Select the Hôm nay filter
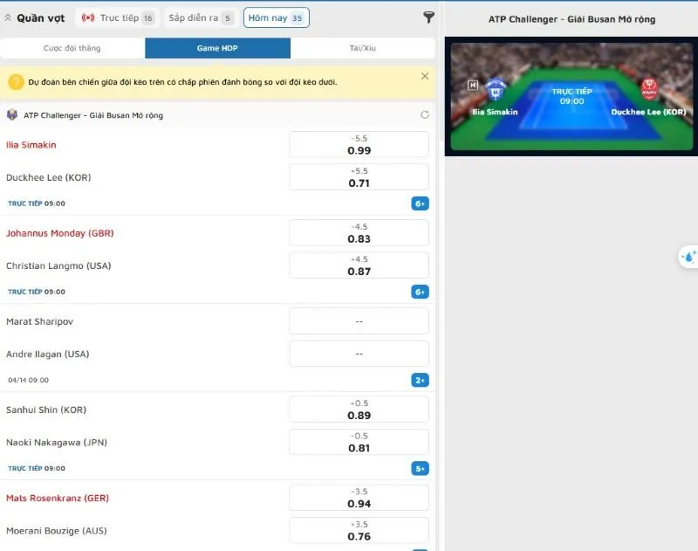Viewport: 698px width, 551px height. 275,17
